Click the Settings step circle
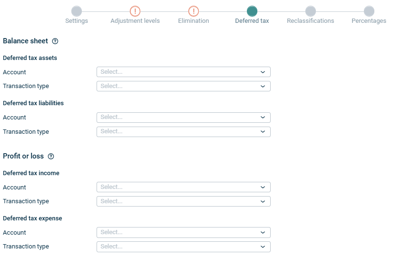Viewport: 401px width, 267px height. [76, 11]
